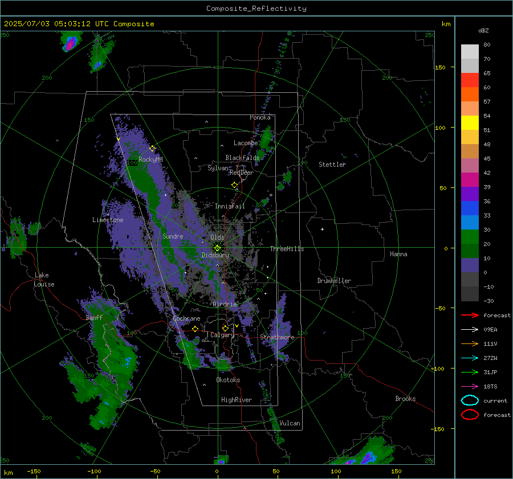Viewport: 513px width, 479px height.
Task: Click the Lacombe town label
Action: pos(246,143)
